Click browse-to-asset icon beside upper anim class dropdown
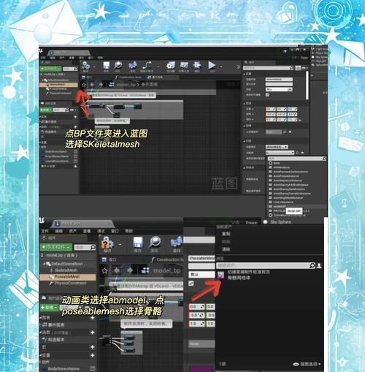The width and height of the screenshot is (365, 372). 297,153
